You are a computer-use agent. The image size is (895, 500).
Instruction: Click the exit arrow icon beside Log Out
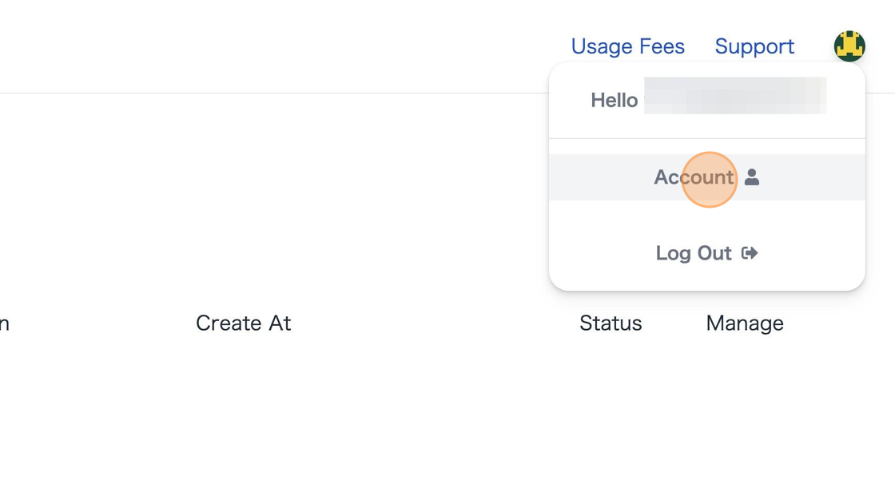pos(750,253)
